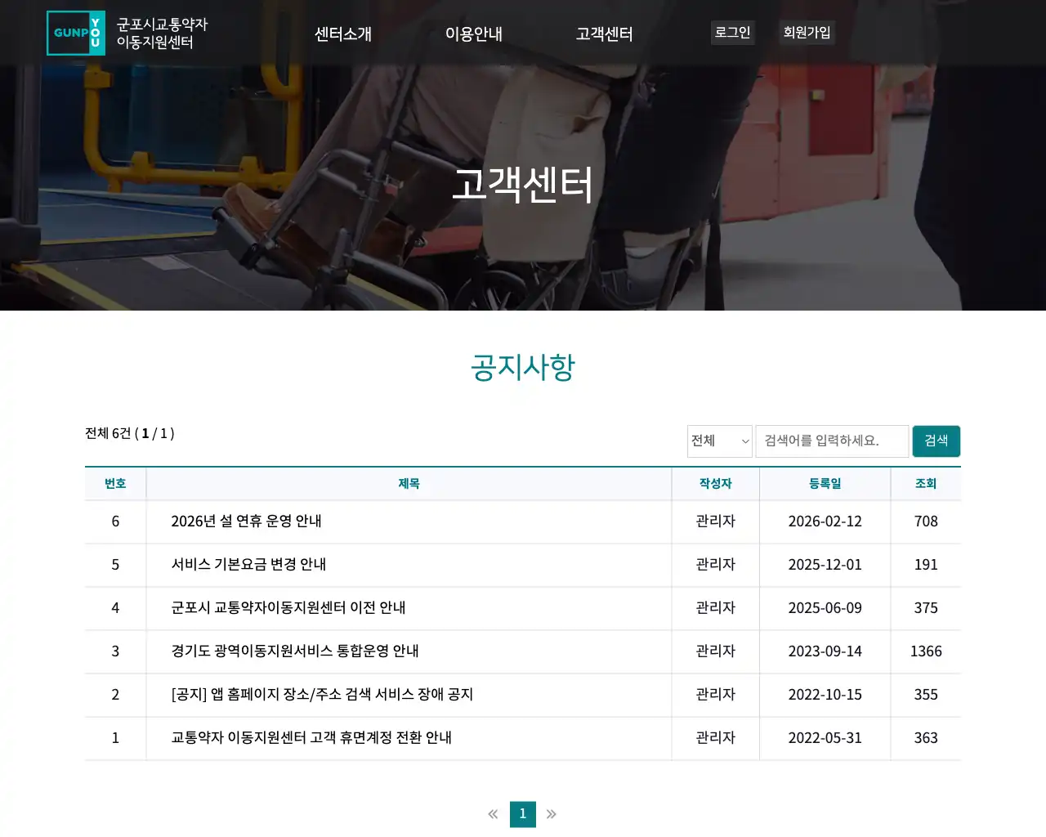Click the 검색 search button
1046x837 pixels.
point(936,441)
